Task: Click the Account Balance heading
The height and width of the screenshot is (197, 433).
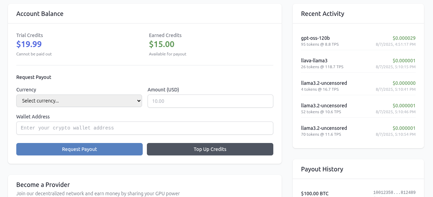Action: click(x=40, y=14)
